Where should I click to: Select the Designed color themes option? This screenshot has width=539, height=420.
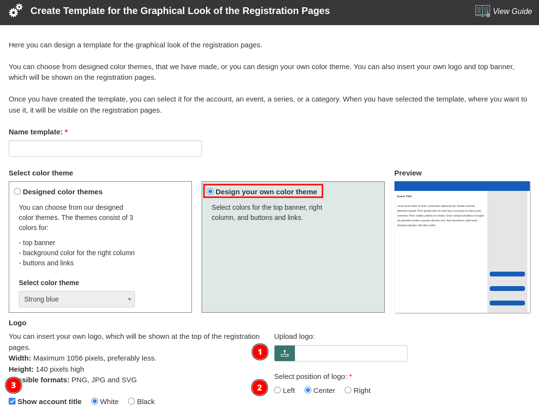click(x=17, y=191)
